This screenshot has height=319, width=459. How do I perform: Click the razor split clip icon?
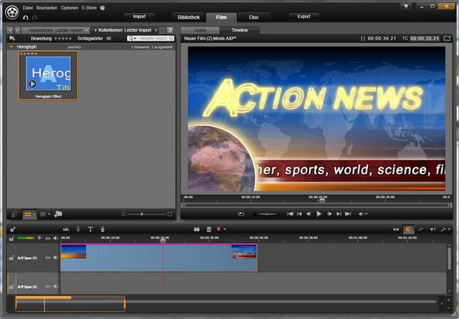pos(77,229)
